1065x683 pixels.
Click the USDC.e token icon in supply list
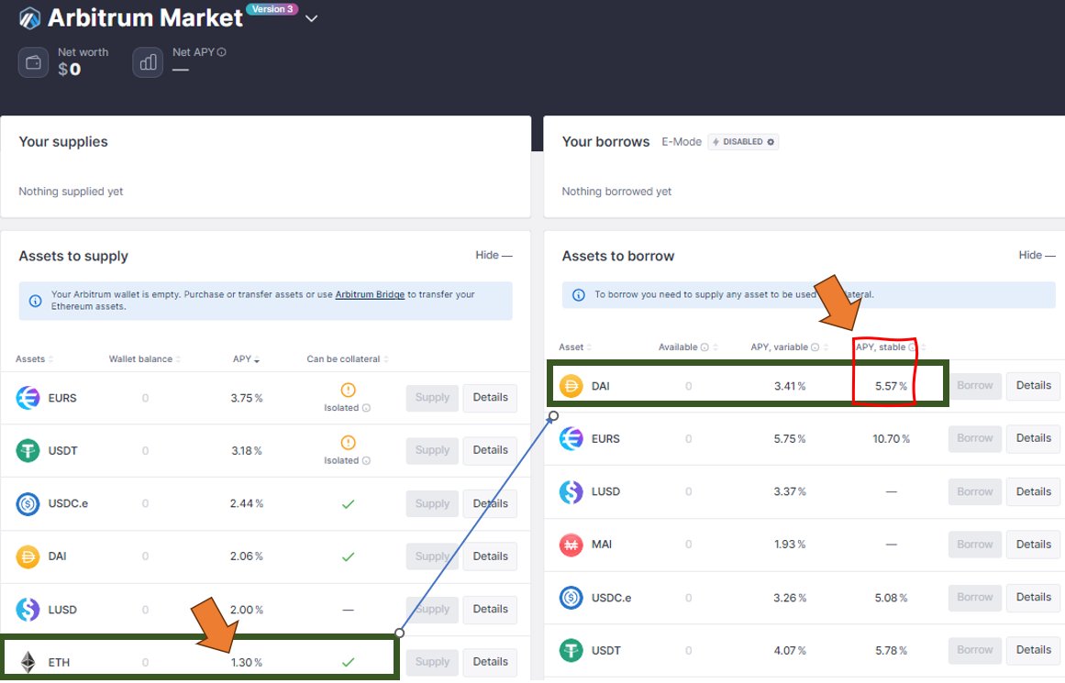(28, 503)
